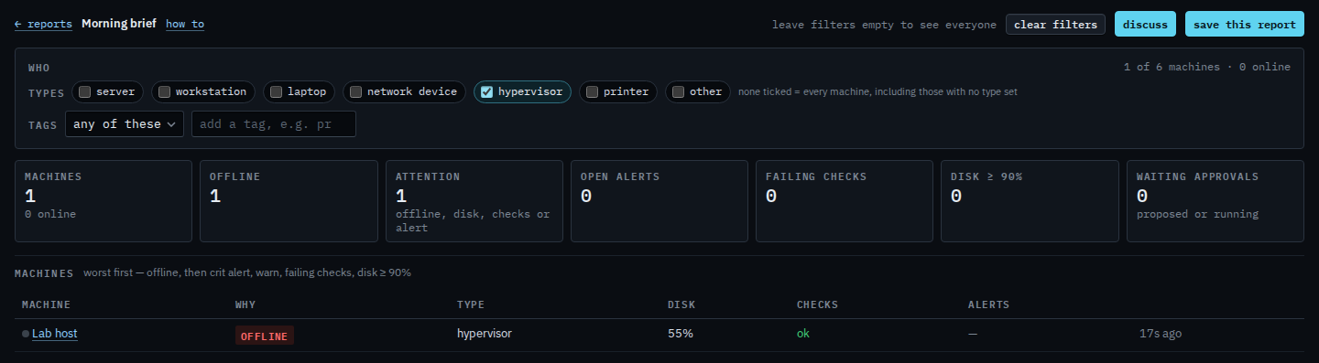Screen dimensions: 1319x363
Task: Tick the server type checkbox
Action: 84,91
